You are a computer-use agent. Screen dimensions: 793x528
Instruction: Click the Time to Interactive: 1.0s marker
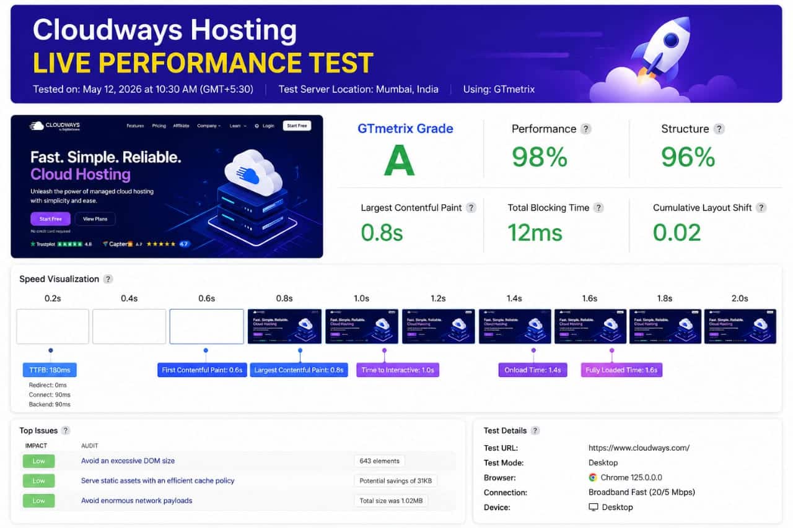[x=398, y=370]
